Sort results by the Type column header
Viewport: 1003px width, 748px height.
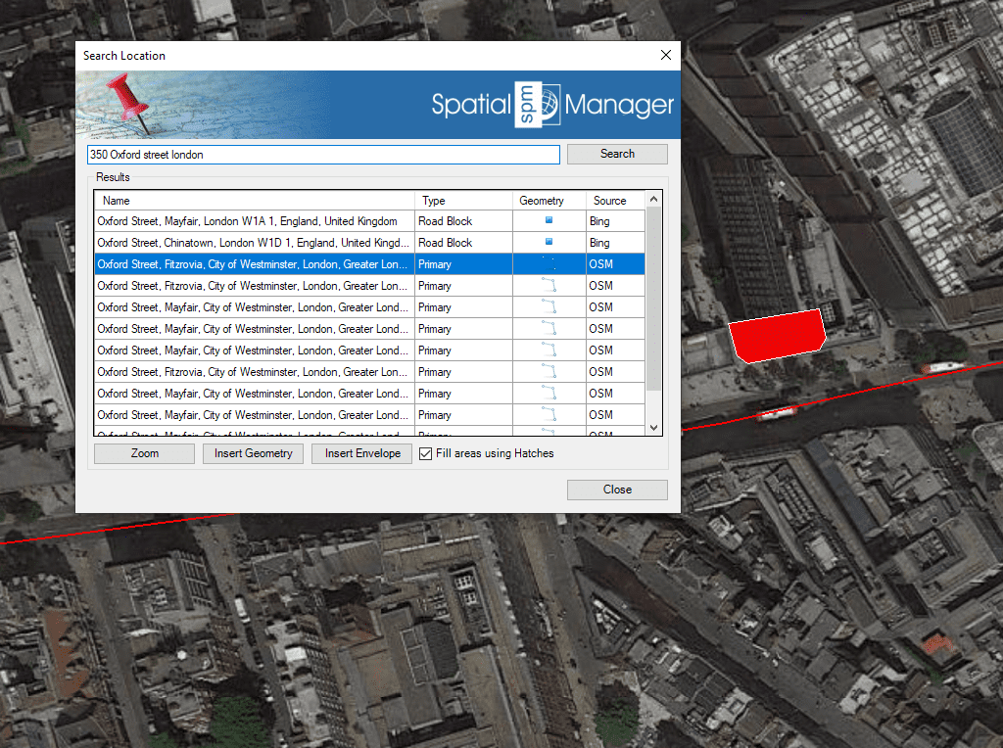click(x=463, y=201)
